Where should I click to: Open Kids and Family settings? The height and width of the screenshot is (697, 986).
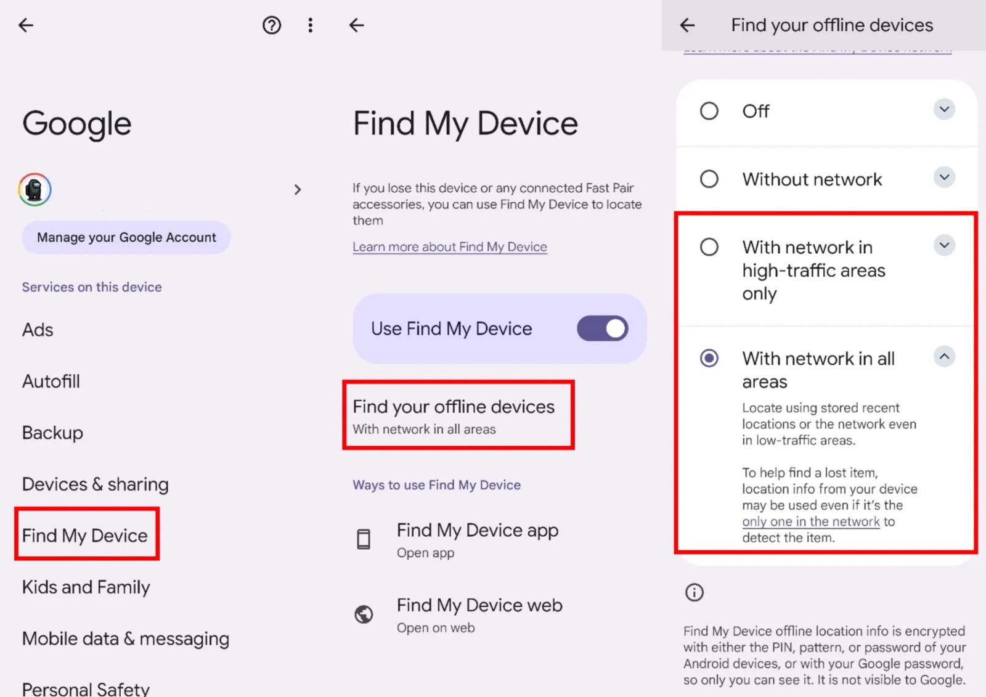pyautogui.click(x=86, y=587)
